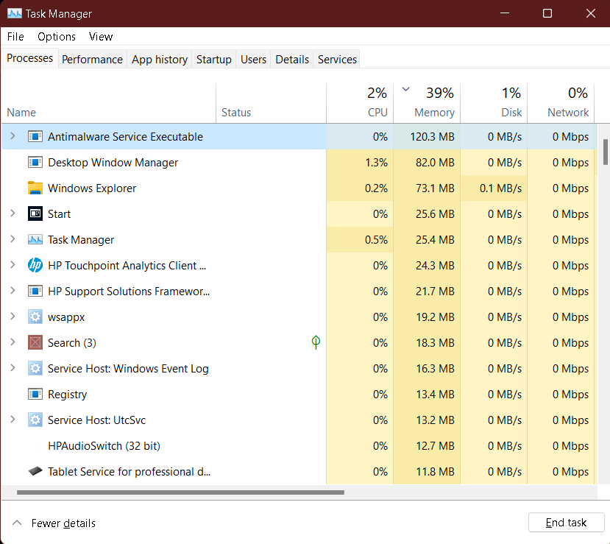
Task: Click the HP Support Solutions Framework icon
Action: 35,291
